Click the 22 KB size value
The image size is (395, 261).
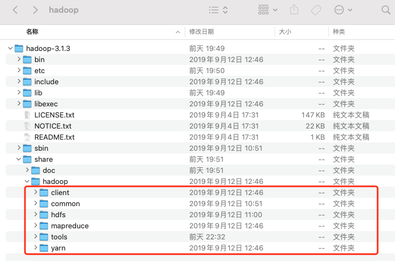315,126
